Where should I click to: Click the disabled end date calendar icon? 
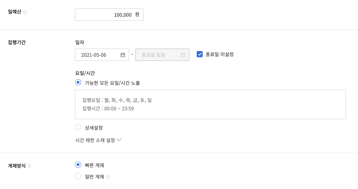pos(183,55)
